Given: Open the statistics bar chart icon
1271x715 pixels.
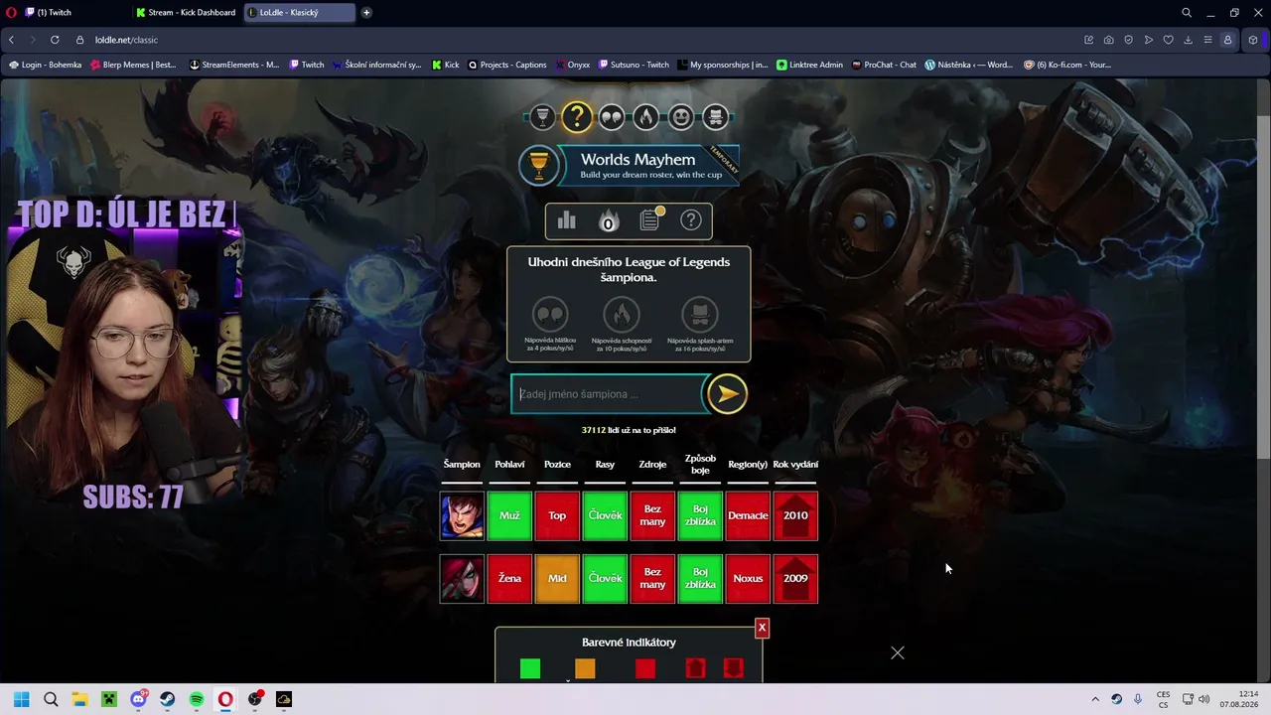Looking at the screenshot, I should point(567,220).
